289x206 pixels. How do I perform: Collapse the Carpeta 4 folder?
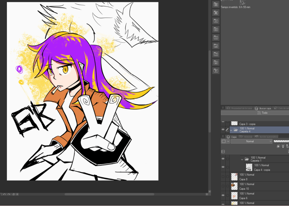point(231,130)
